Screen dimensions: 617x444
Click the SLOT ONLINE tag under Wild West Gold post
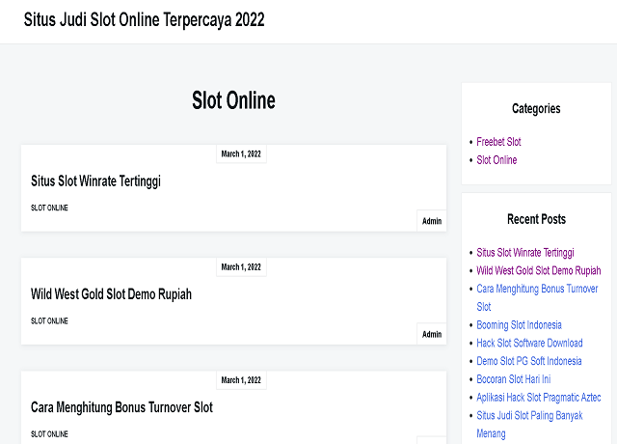click(49, 321)
